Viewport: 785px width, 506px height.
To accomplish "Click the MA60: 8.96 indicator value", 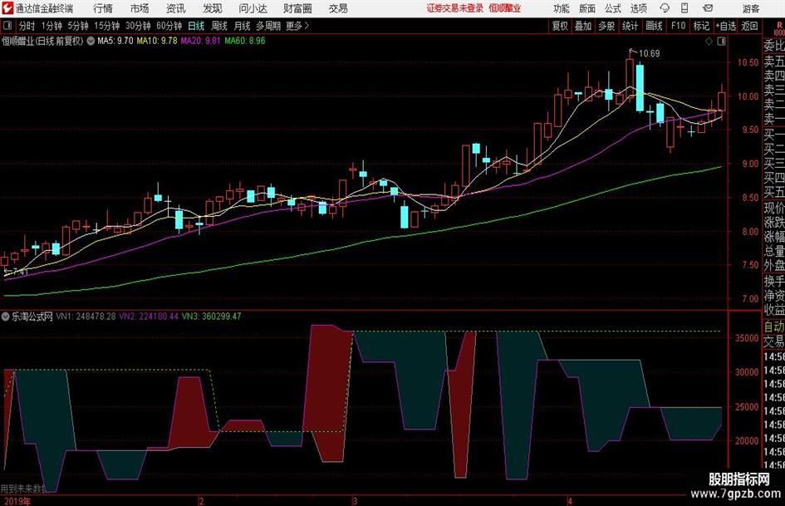I will point(245,41).
